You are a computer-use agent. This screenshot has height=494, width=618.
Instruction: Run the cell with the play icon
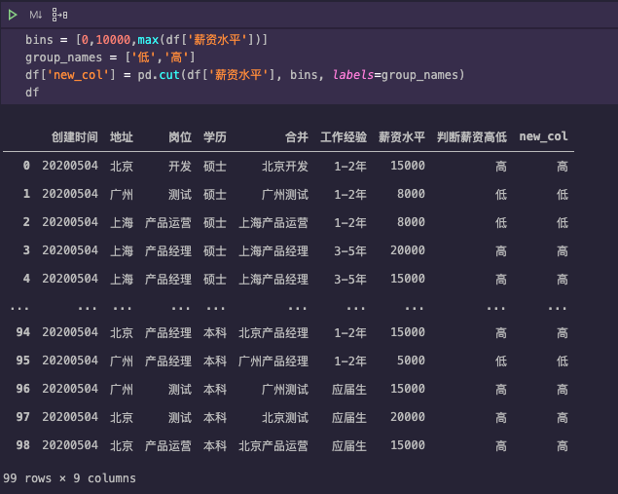click(13, 15)
